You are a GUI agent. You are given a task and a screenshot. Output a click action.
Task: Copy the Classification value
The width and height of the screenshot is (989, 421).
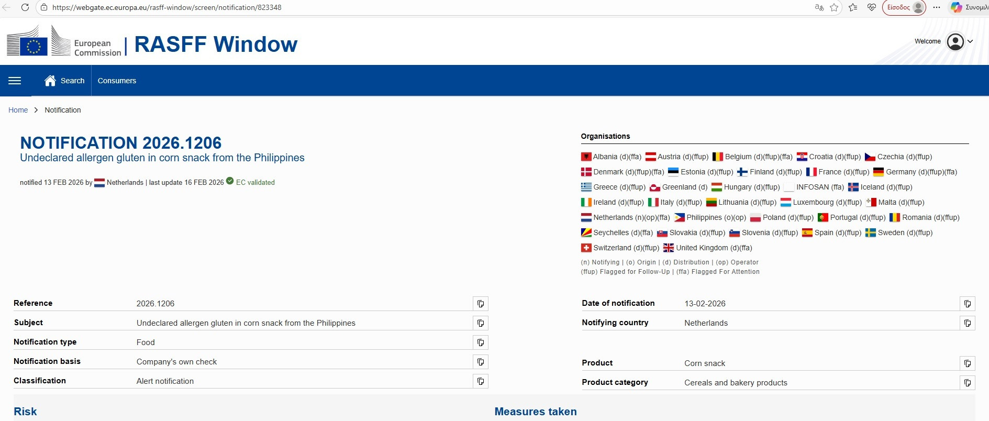(481, 381)
